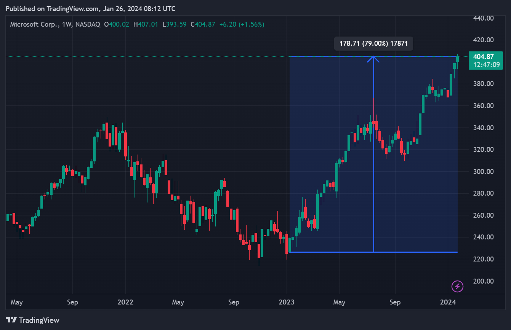Click the 2023 label on time axis
The width and height of the screenshot is (511, 330).
pos(287,302)
